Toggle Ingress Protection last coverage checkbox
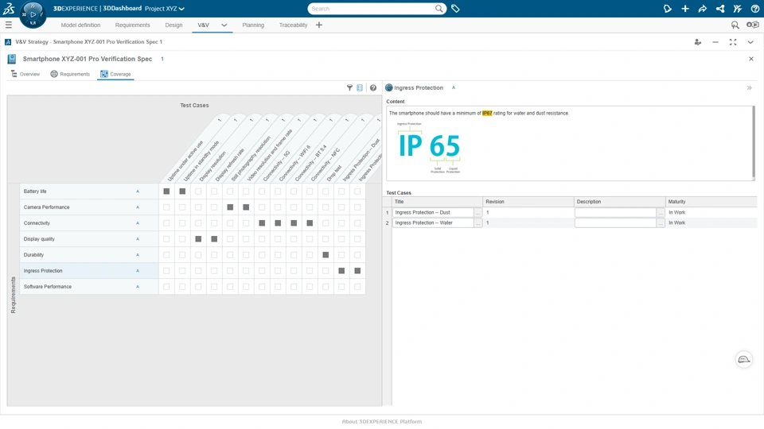The width and height of the screenshot is (764, 429). [x=357, y=271]
